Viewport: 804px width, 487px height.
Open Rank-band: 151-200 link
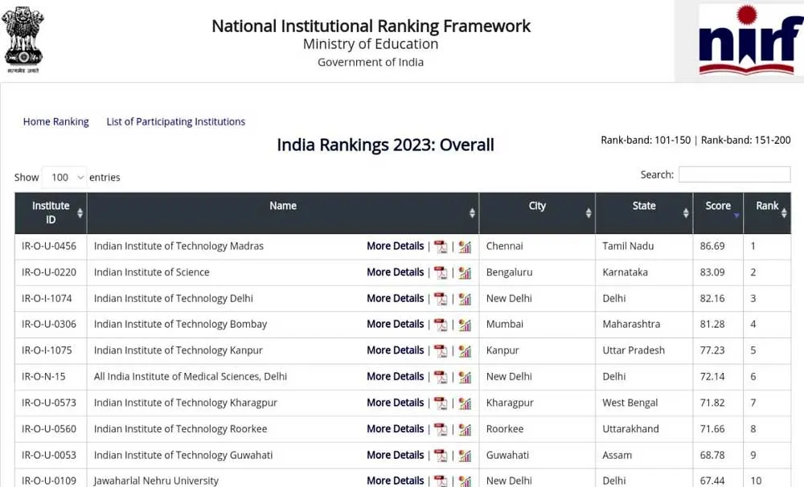[745, 140]
